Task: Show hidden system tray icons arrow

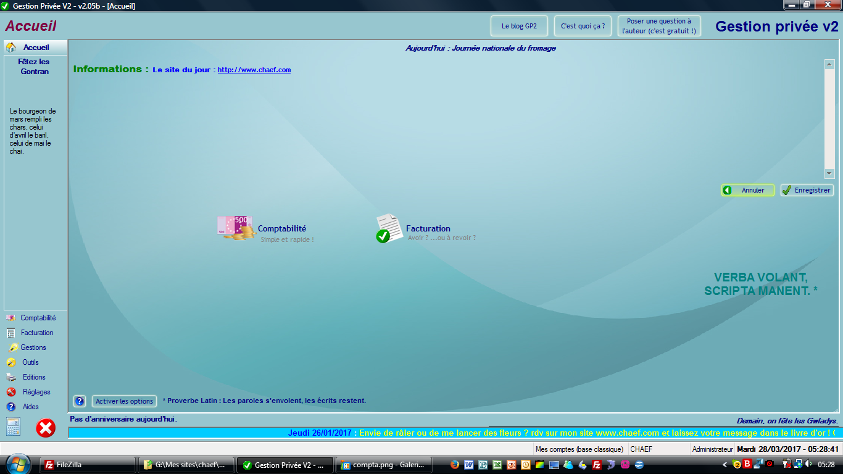Action: pyautogui.click(x=725, y=465)
